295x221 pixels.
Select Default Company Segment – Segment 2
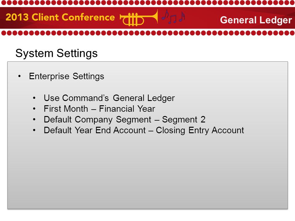pyautogui.click(x=124, y=119)
